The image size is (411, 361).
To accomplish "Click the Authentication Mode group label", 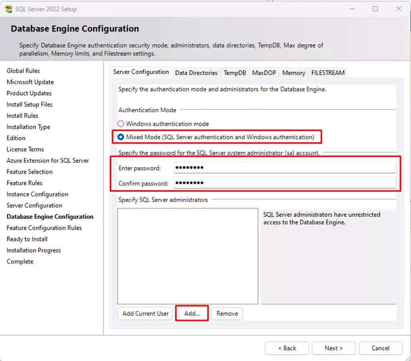I will pos(147,110).
